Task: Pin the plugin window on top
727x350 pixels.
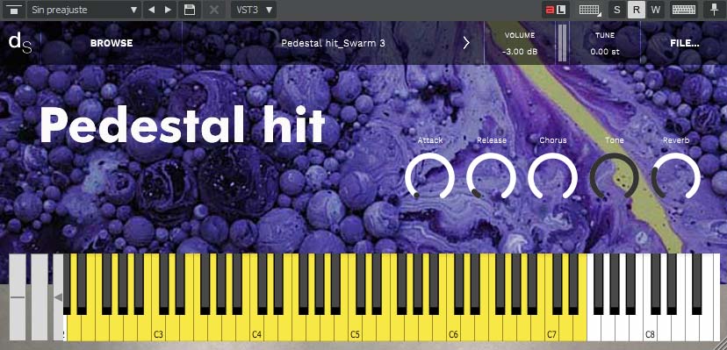Action: (x=714, y=10)
